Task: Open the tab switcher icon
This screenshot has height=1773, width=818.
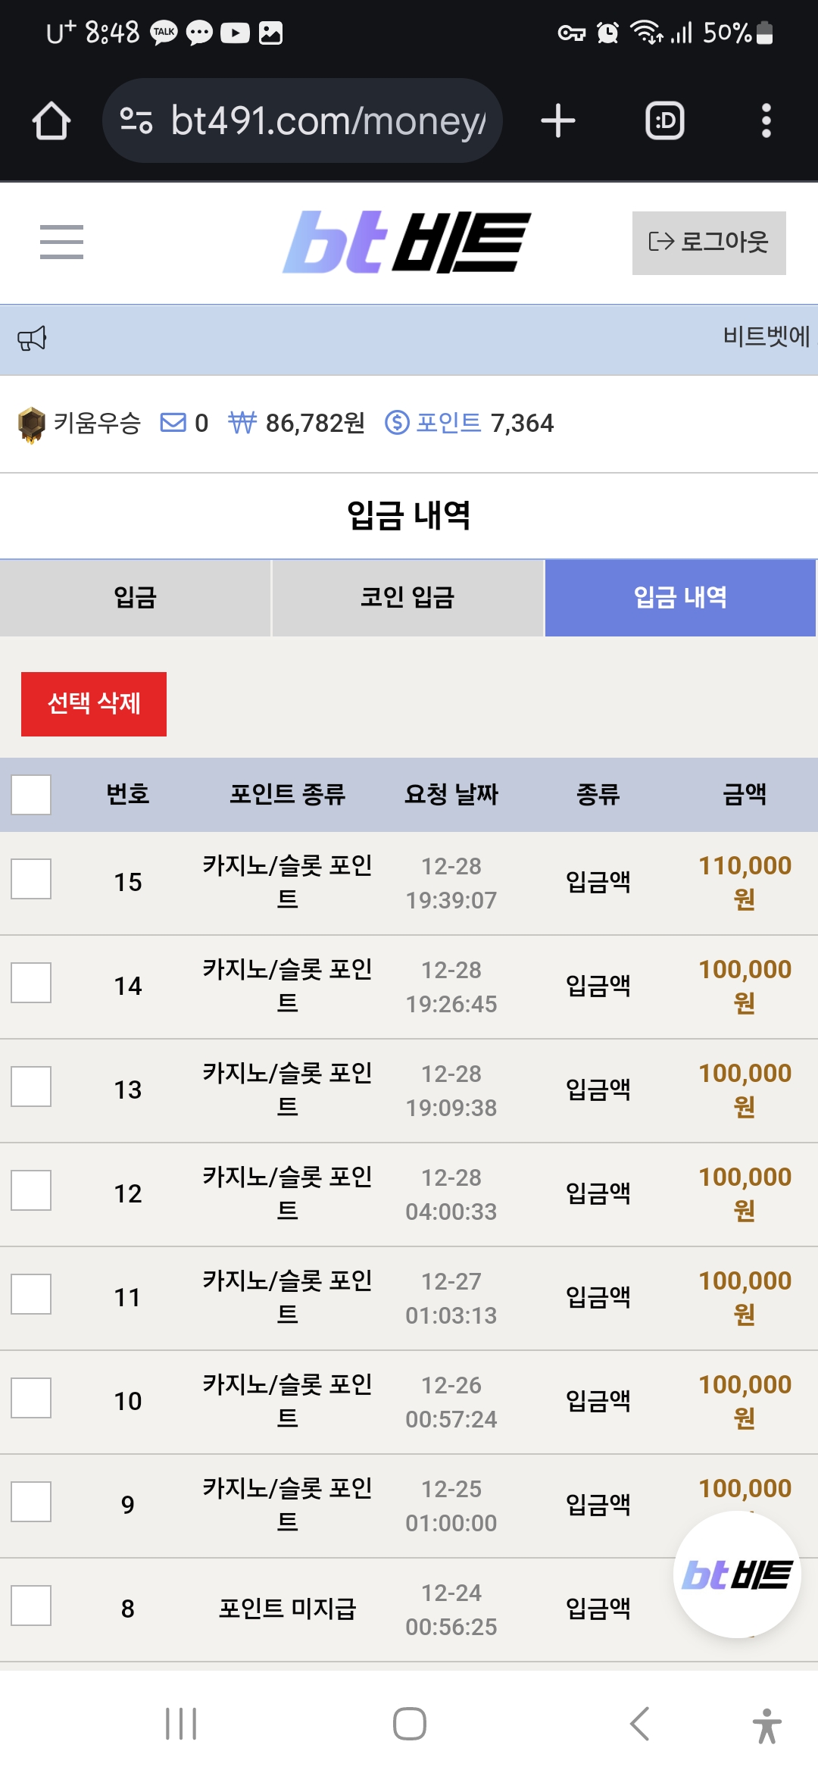Action: click(664, 120)
